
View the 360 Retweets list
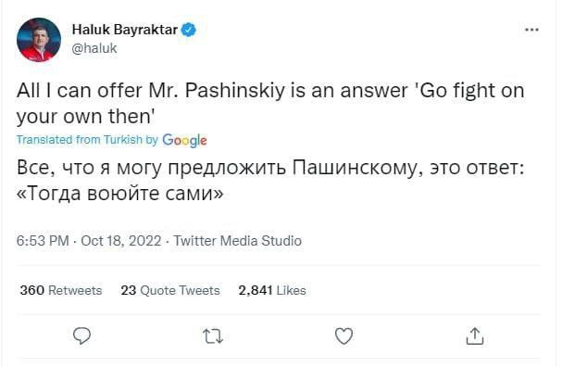(61, 290)
